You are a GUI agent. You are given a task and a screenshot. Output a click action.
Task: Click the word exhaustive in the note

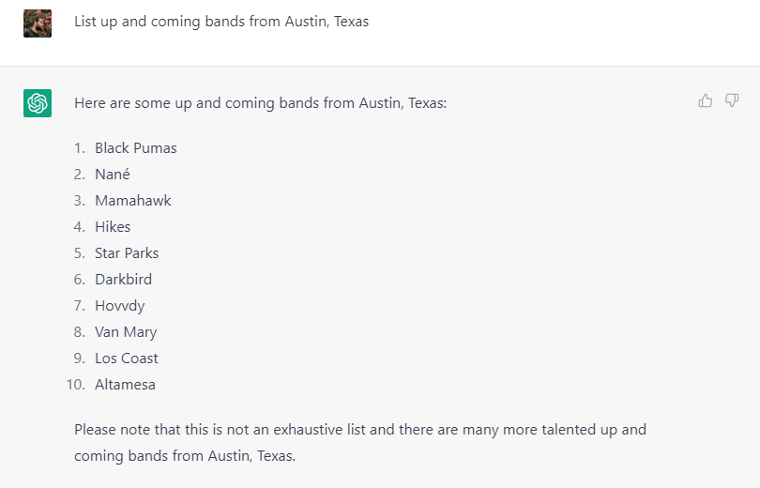pos(308,430)
